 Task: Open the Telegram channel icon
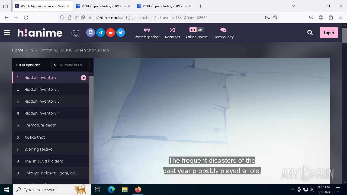tap(101, 32)
